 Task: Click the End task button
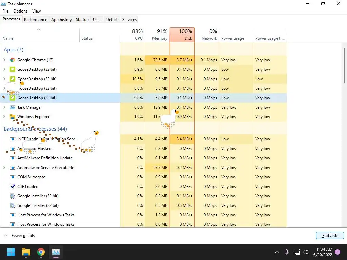coord(330,236)
